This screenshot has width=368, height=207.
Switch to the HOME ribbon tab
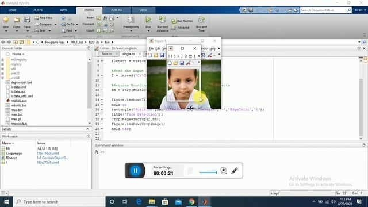tap(13, 10)
